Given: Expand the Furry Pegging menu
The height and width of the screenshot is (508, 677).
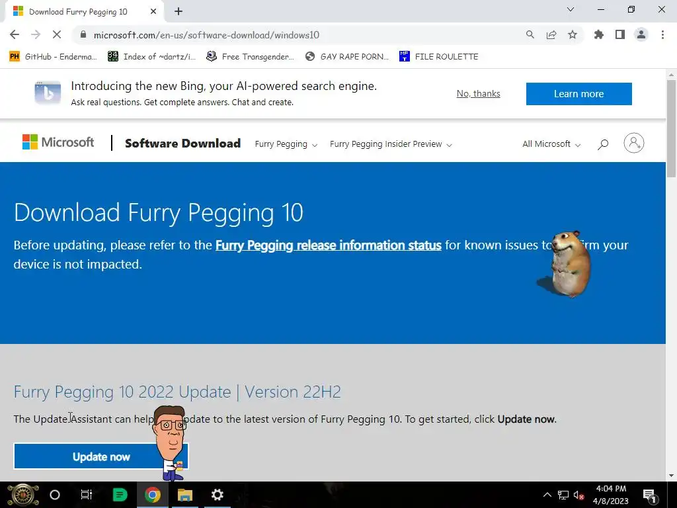Looking at the screenshot, I should point(286,144).
